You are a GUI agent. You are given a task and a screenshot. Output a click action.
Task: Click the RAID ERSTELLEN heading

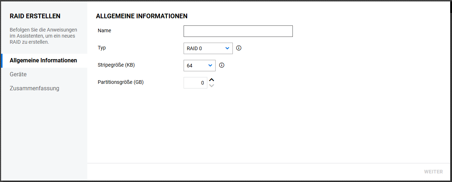click(35, 16)
